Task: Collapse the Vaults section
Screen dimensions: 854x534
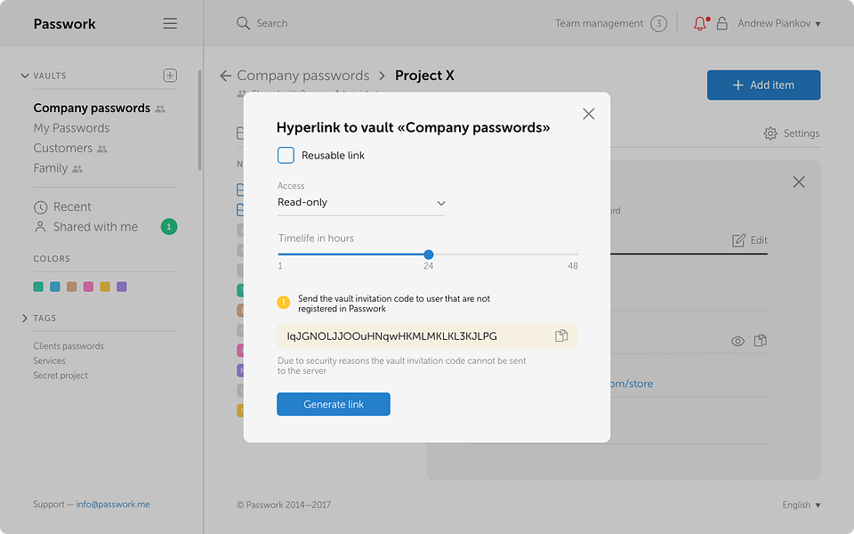Action: pyautogui.click(x=25, y=76)
